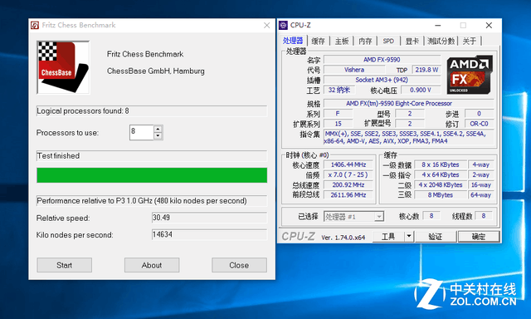Image resolution: width=531 pixels, height=319 pixels.
Task: Switch to the 处理器 tab in CPU-Z
Action: [x=293, y=41]
